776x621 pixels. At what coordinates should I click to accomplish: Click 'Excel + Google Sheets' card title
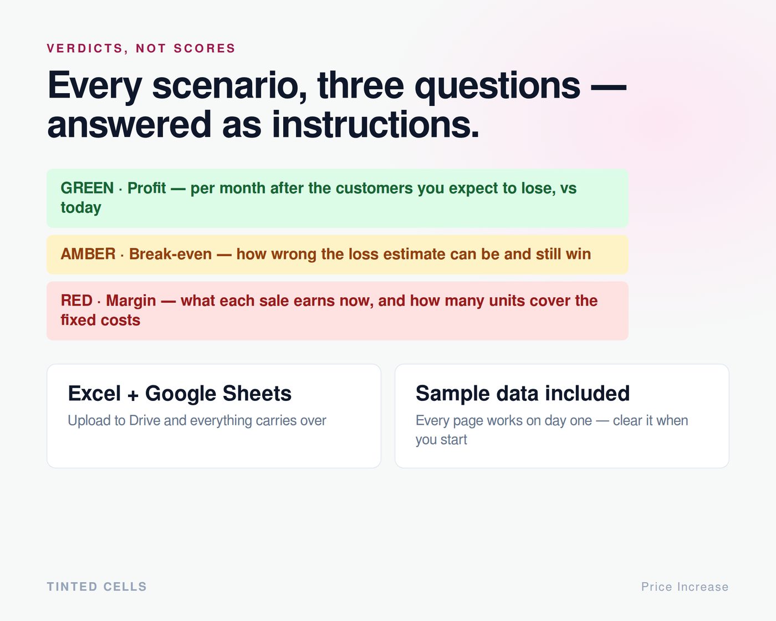click(180, 393)
